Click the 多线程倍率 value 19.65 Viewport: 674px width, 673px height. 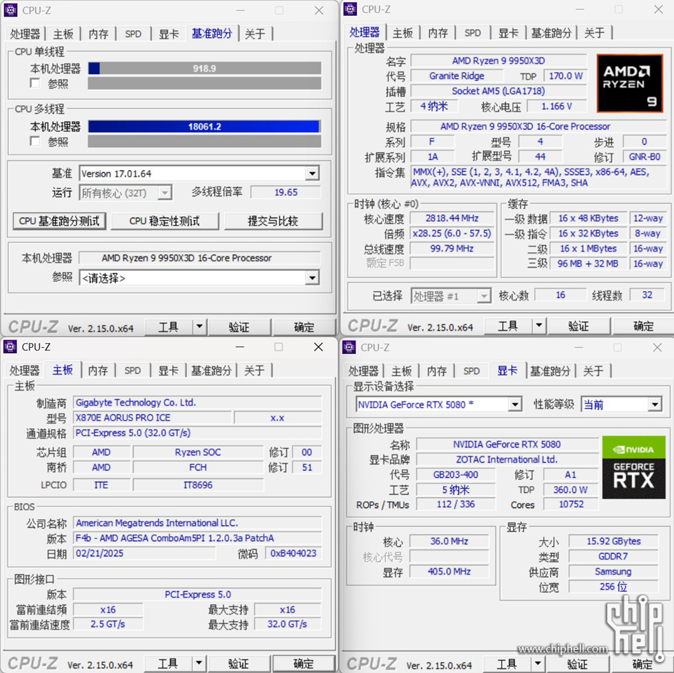(286, 192)
